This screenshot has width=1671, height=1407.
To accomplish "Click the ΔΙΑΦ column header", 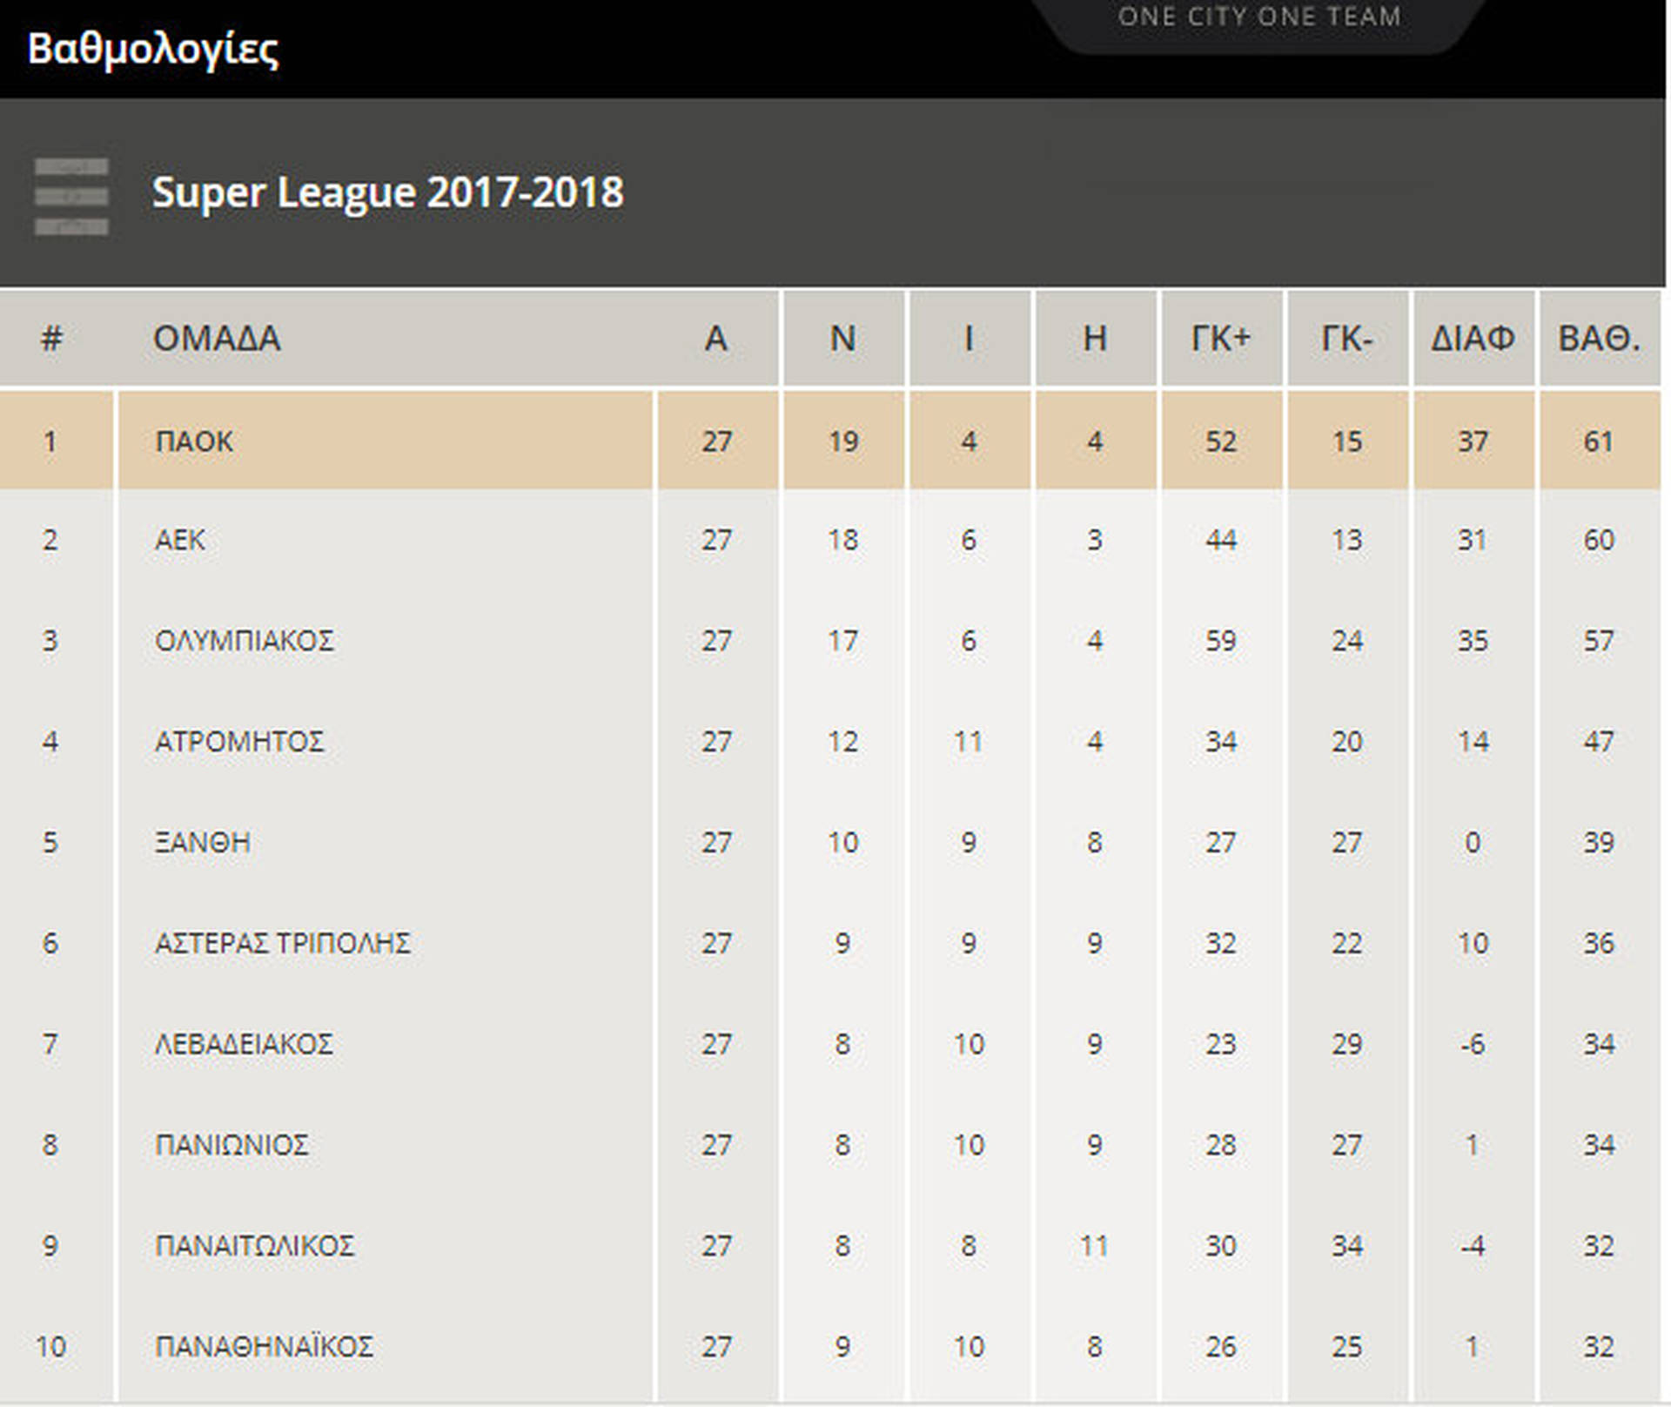I will coord(1472,339).
